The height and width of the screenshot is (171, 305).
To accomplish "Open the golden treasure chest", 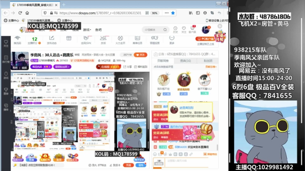I will tap(206, 128).
